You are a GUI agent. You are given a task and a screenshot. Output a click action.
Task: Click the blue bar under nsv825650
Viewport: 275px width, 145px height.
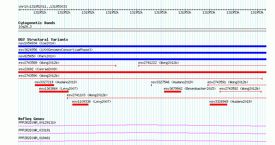[x=142, y=59]
